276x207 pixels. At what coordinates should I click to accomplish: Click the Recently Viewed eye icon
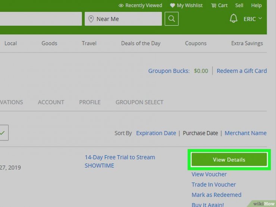click(x=121, y=6)
